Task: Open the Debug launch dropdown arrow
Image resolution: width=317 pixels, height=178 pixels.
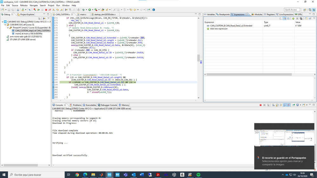Action: [86, 10]
